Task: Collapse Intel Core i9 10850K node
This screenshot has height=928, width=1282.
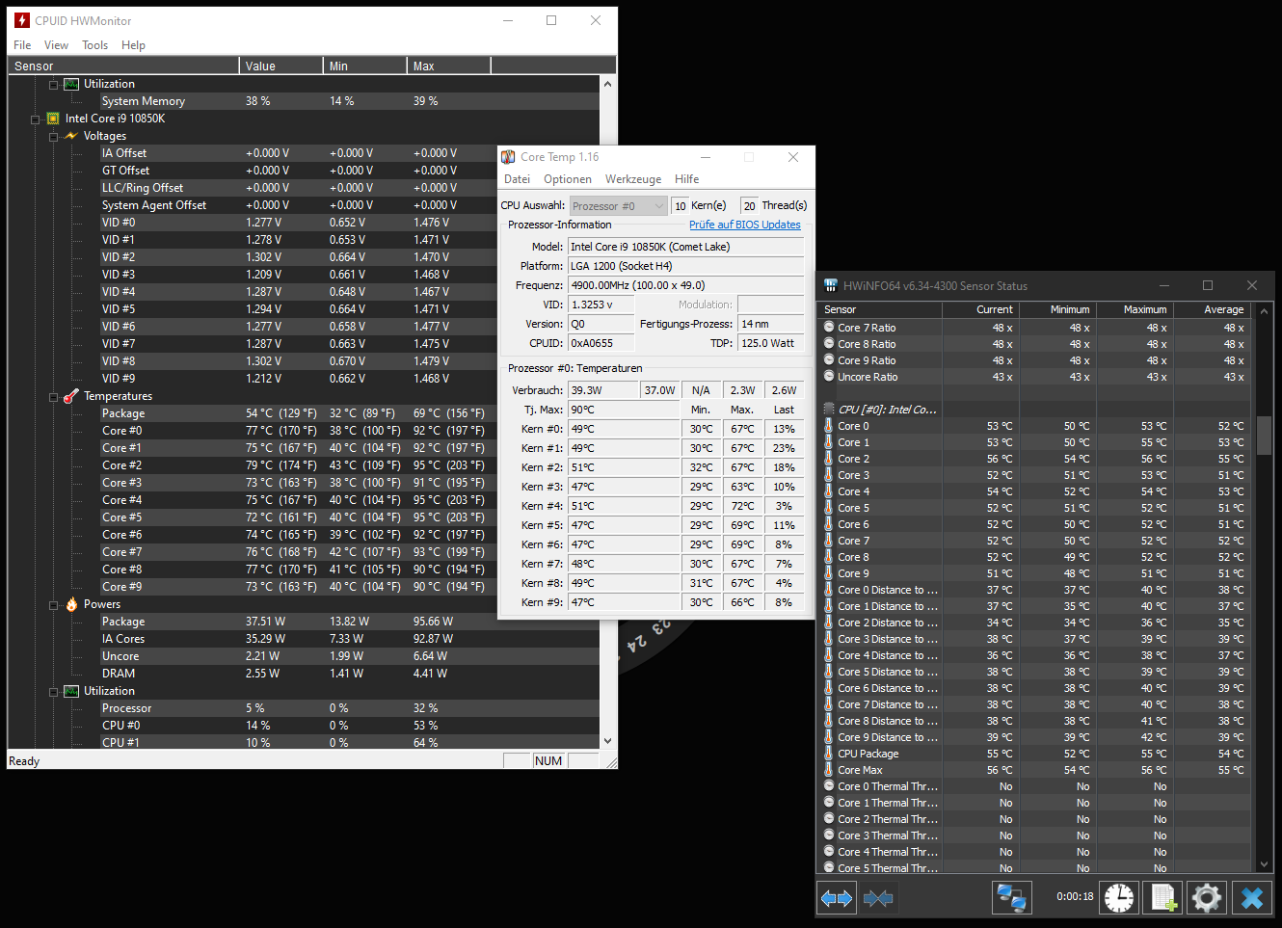Action: coord(36,119)
